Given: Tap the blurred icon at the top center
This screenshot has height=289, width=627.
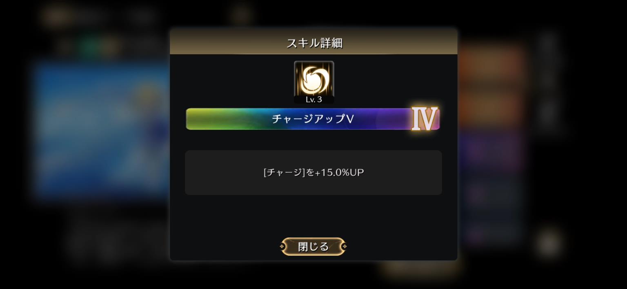Looking at the screenshot, I should click(x=241, y=15).
